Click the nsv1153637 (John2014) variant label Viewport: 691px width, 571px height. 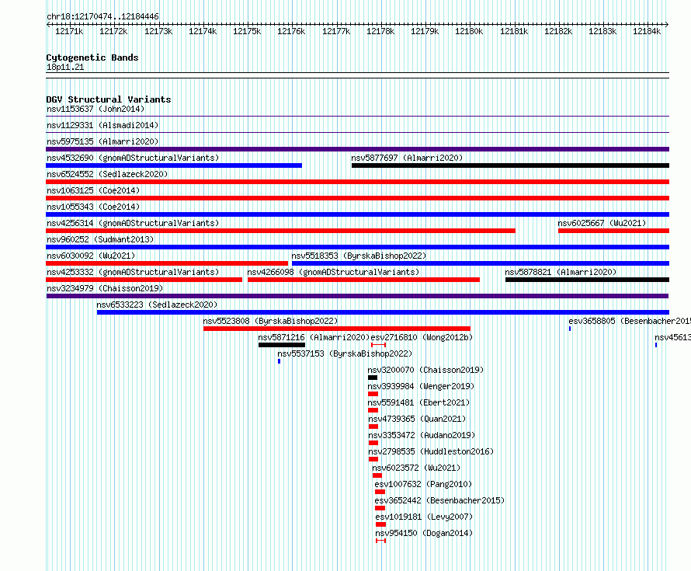click(x=95, y=109)
